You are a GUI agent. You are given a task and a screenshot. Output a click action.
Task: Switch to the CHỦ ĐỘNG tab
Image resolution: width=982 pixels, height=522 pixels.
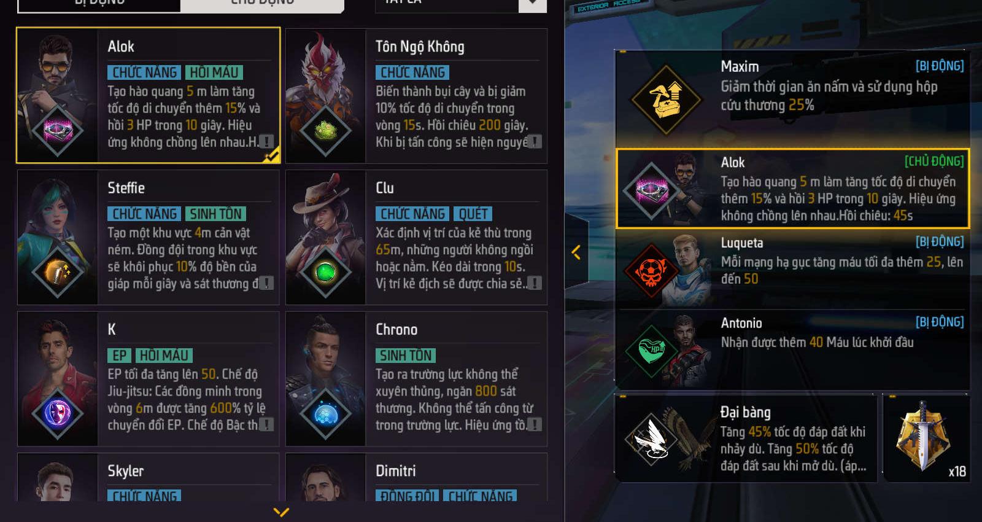pos(262,3)
